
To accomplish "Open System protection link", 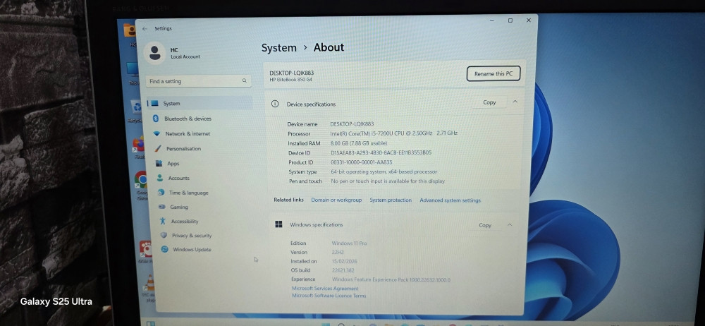I will (391, 200).
